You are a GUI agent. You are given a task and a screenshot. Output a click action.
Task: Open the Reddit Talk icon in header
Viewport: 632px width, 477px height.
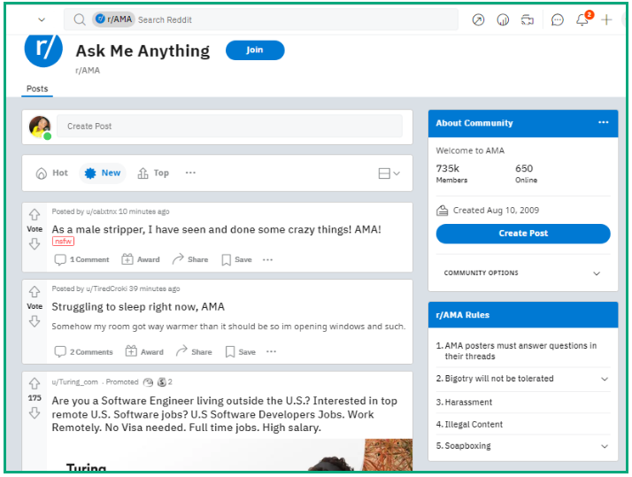point(528,19)
